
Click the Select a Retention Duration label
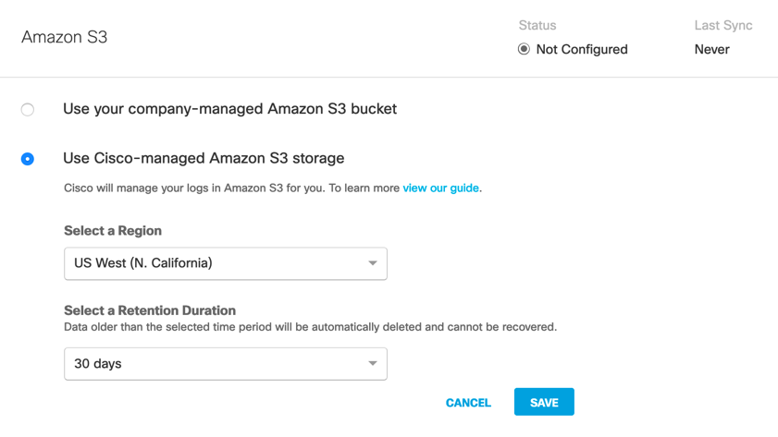pyautogui.click(x=150, y=310)
